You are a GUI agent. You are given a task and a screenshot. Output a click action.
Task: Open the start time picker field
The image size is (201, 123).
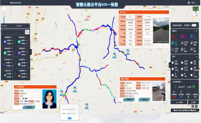(x=8, y=26)
